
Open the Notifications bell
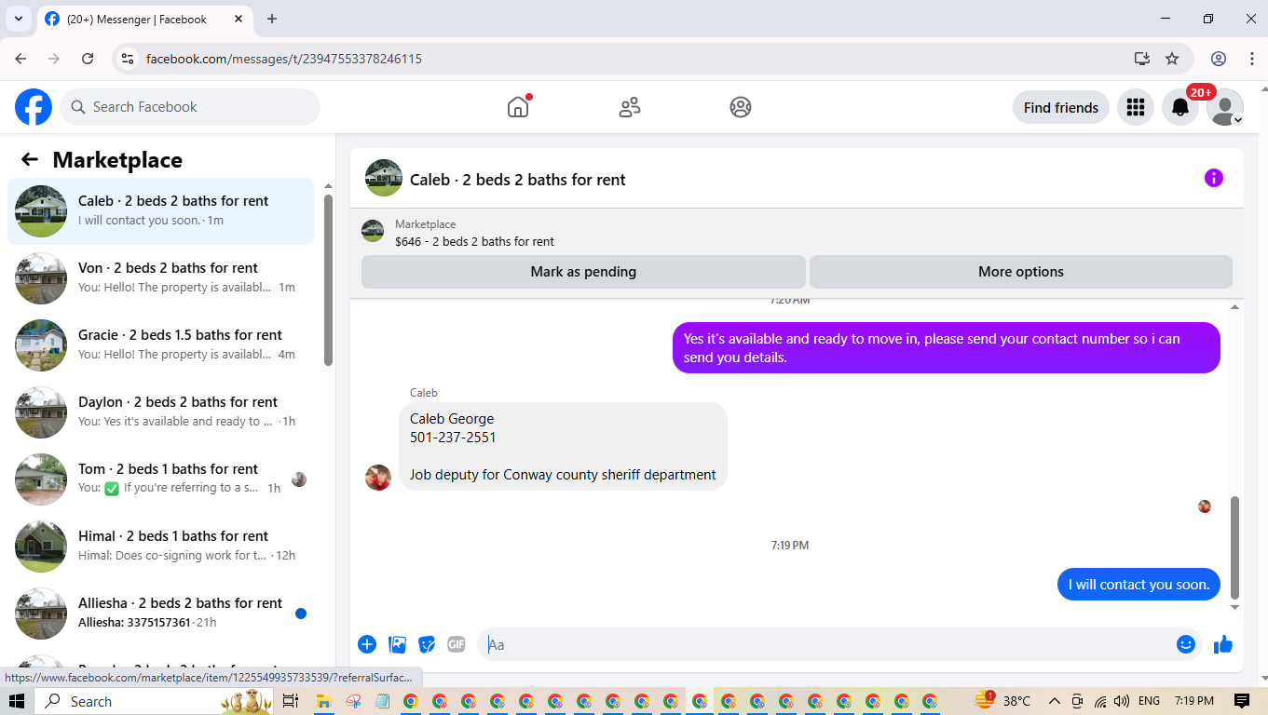(1180, 107)
